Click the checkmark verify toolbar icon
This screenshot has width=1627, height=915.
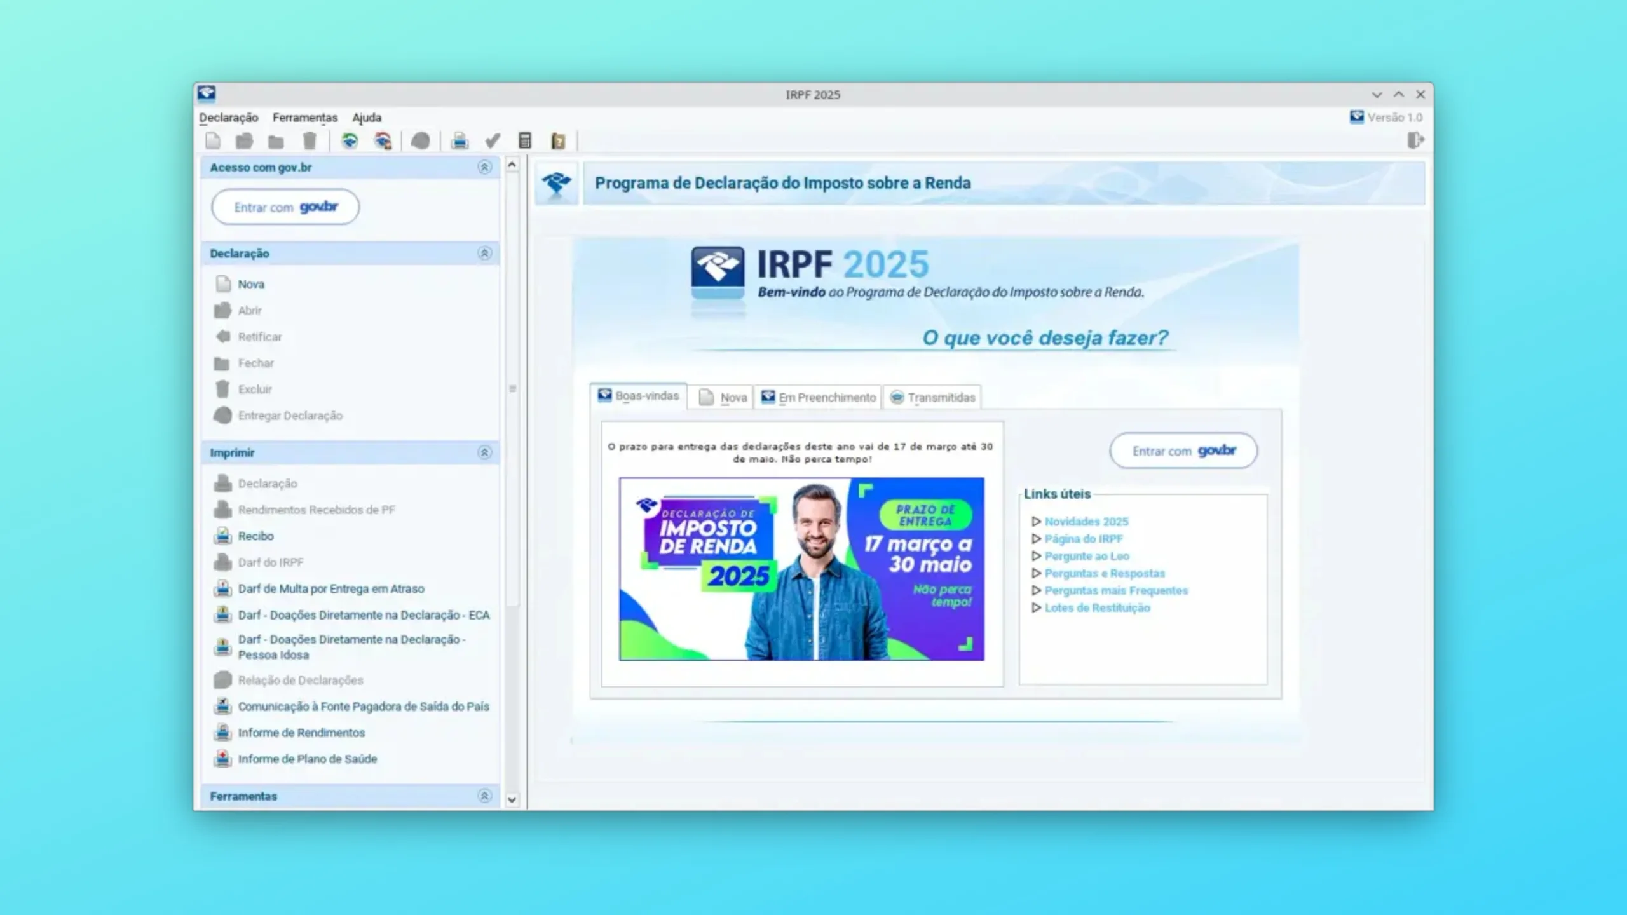coord(493,140)
